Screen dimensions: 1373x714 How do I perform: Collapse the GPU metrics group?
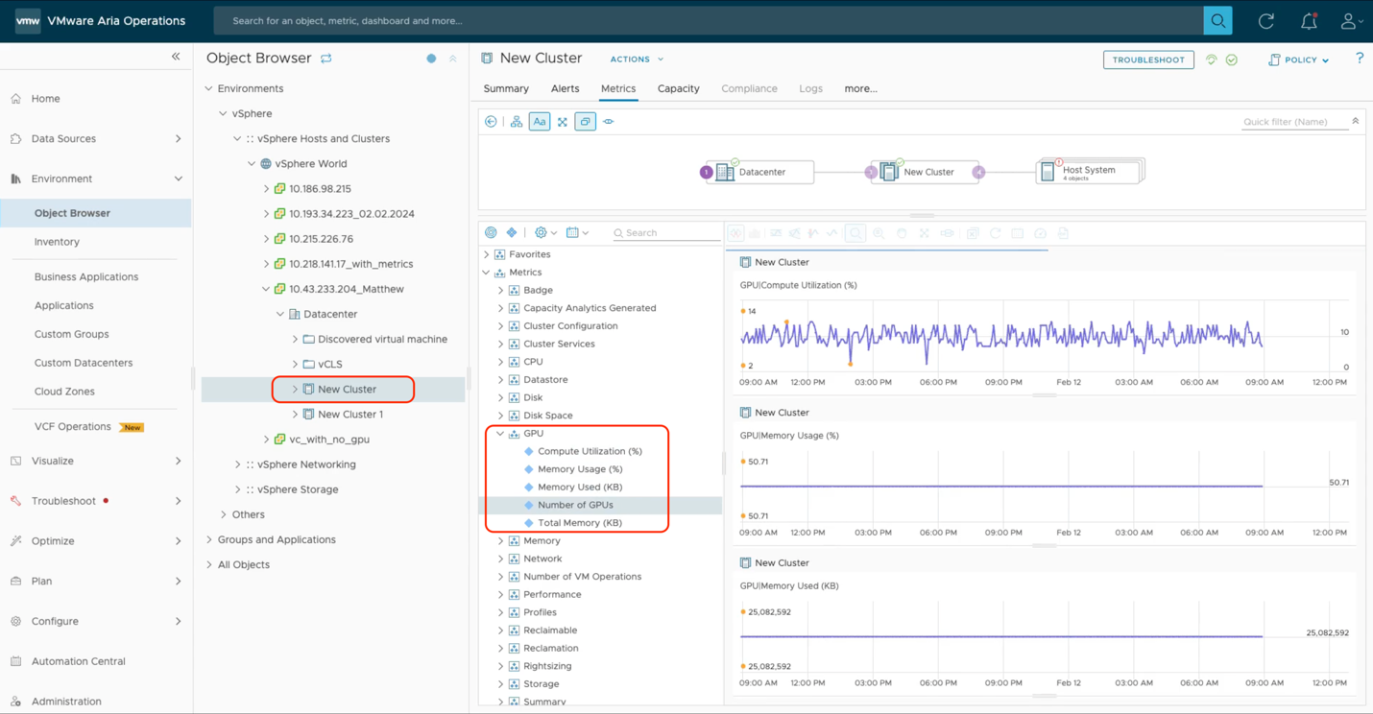tap(500, 434)
